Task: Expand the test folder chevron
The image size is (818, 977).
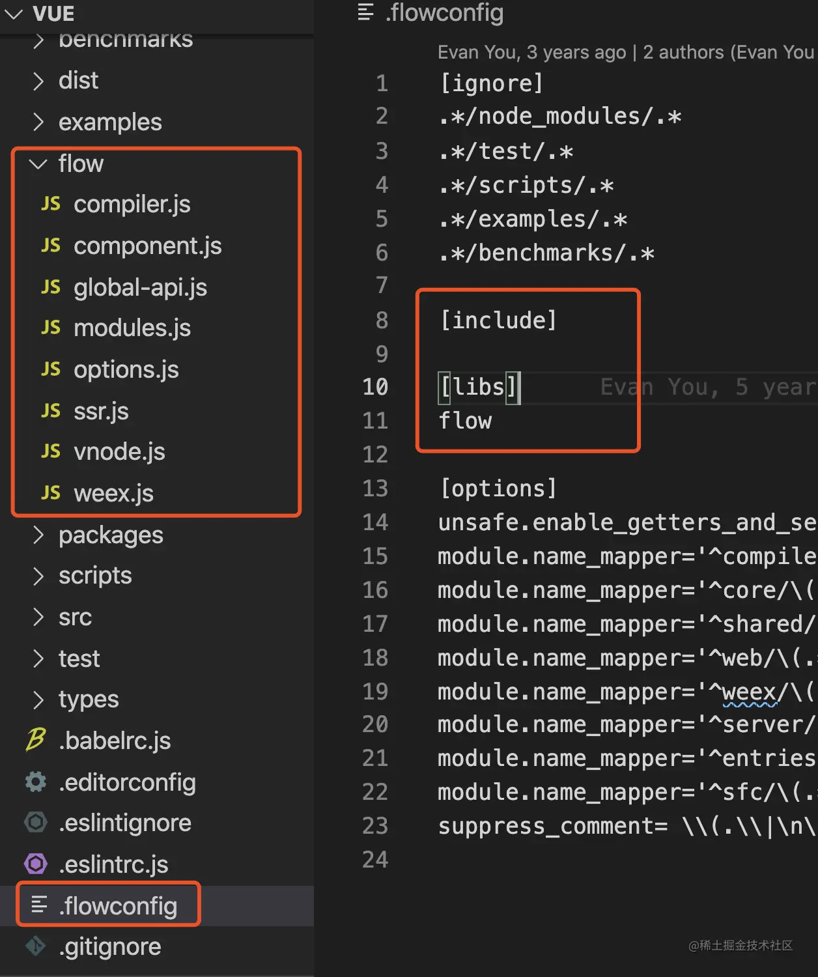Action: coord(38,658)
